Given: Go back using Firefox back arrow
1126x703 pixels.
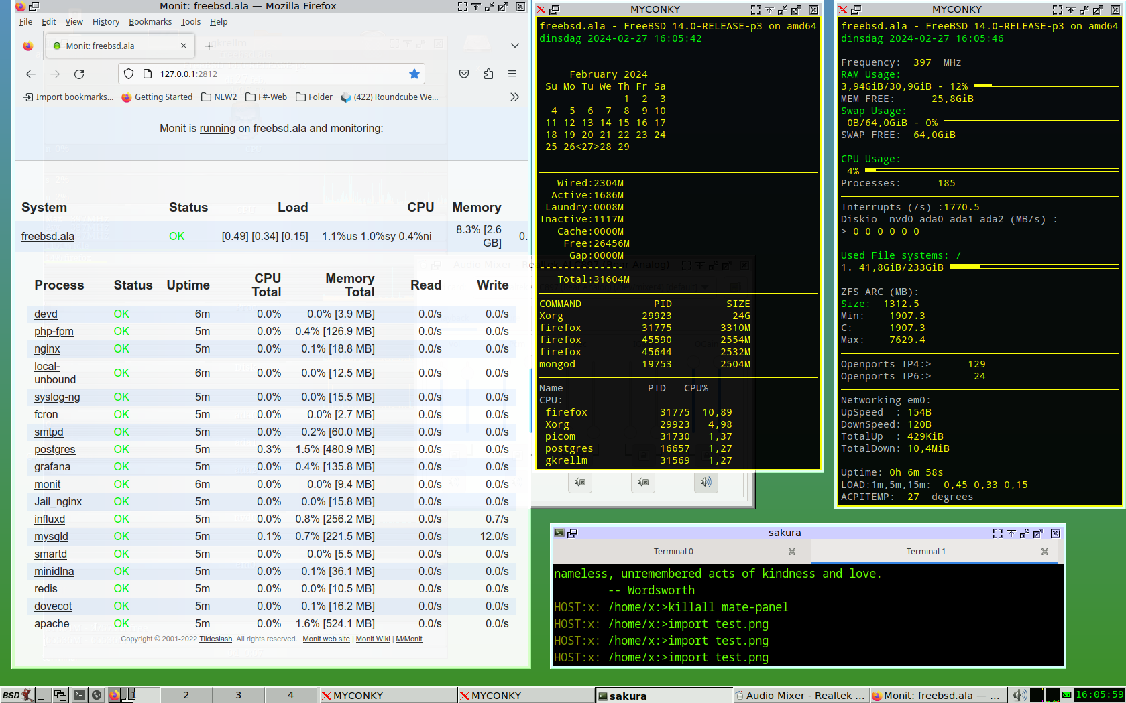Looking at the screenshot, I should tap(30, 74).
